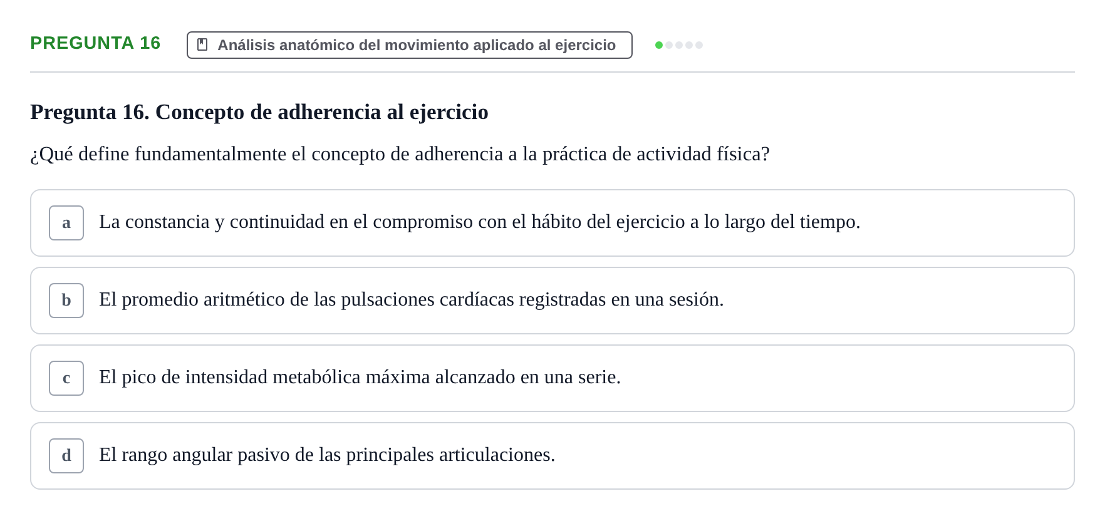Click the last gray progress dot

(x=699, y=45)
